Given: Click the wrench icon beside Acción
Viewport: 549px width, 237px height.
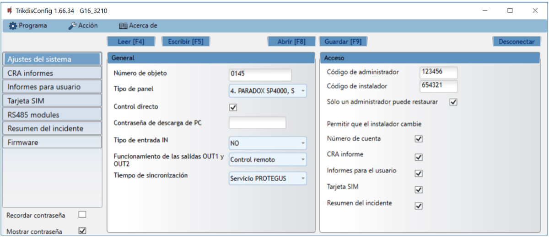Looking at the screenshot, I should (72, 26).
